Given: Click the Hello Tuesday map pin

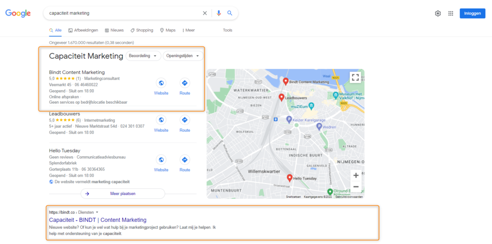Looking at the screenshot, I should click(290, 178).
